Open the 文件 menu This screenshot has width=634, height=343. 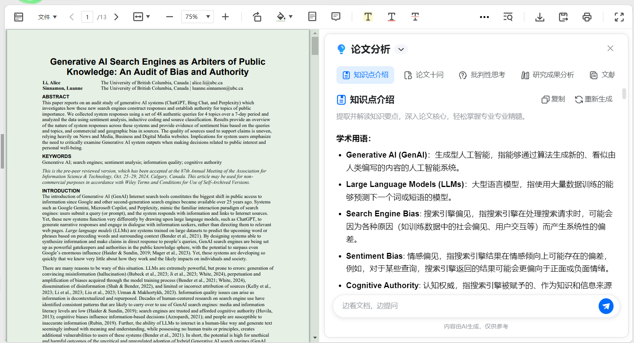pos(47,17)
